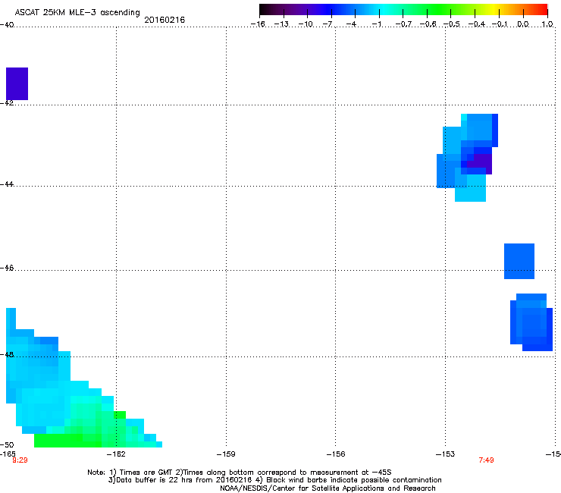Click the color scale bar legend

point(403,10)
